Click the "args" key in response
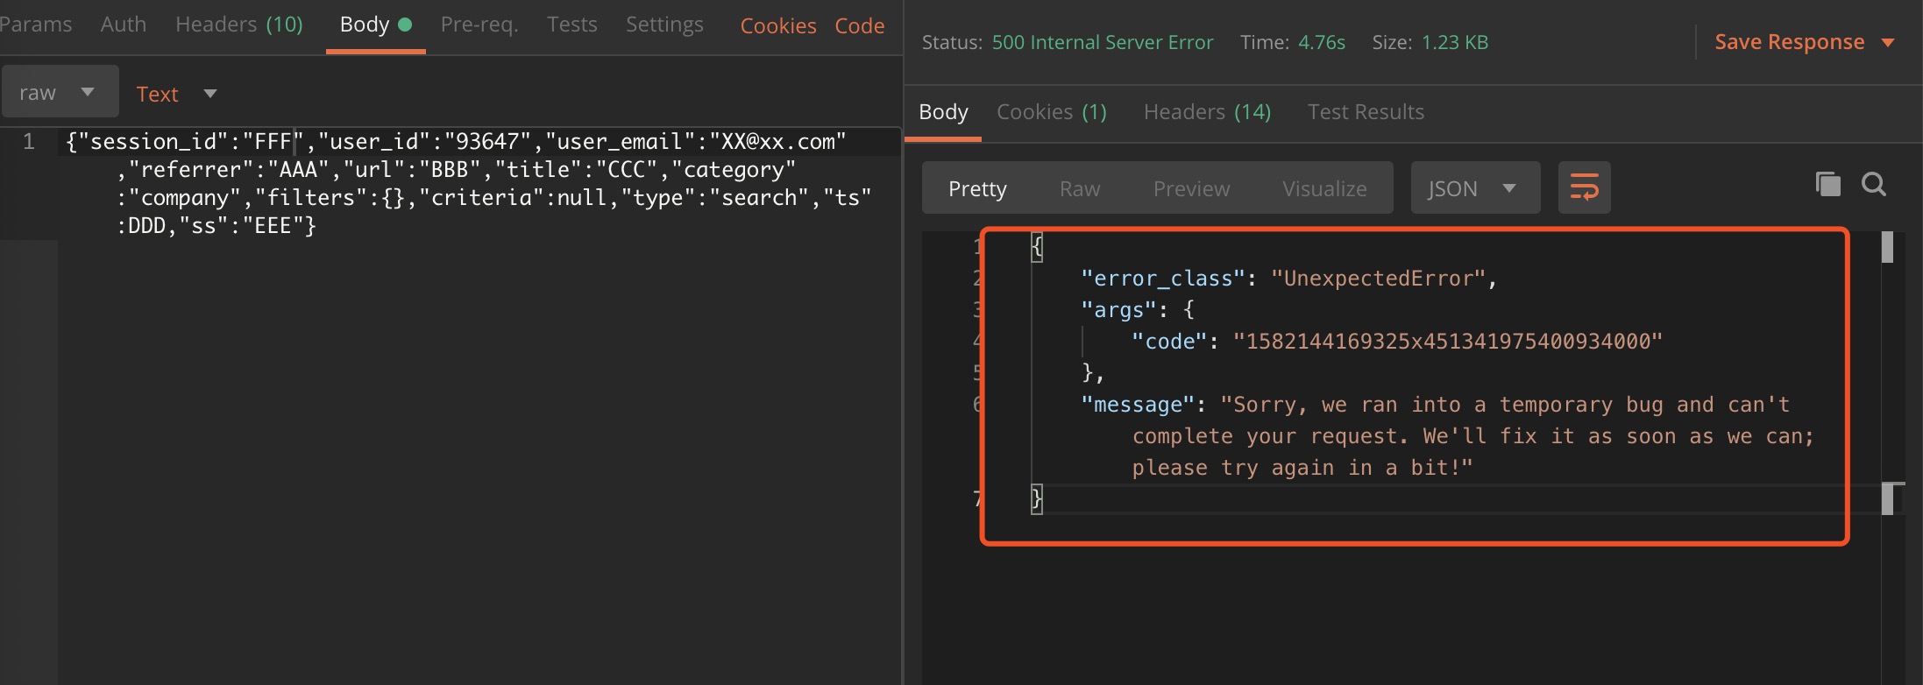1923x685 pixels. pos(1118,310)
